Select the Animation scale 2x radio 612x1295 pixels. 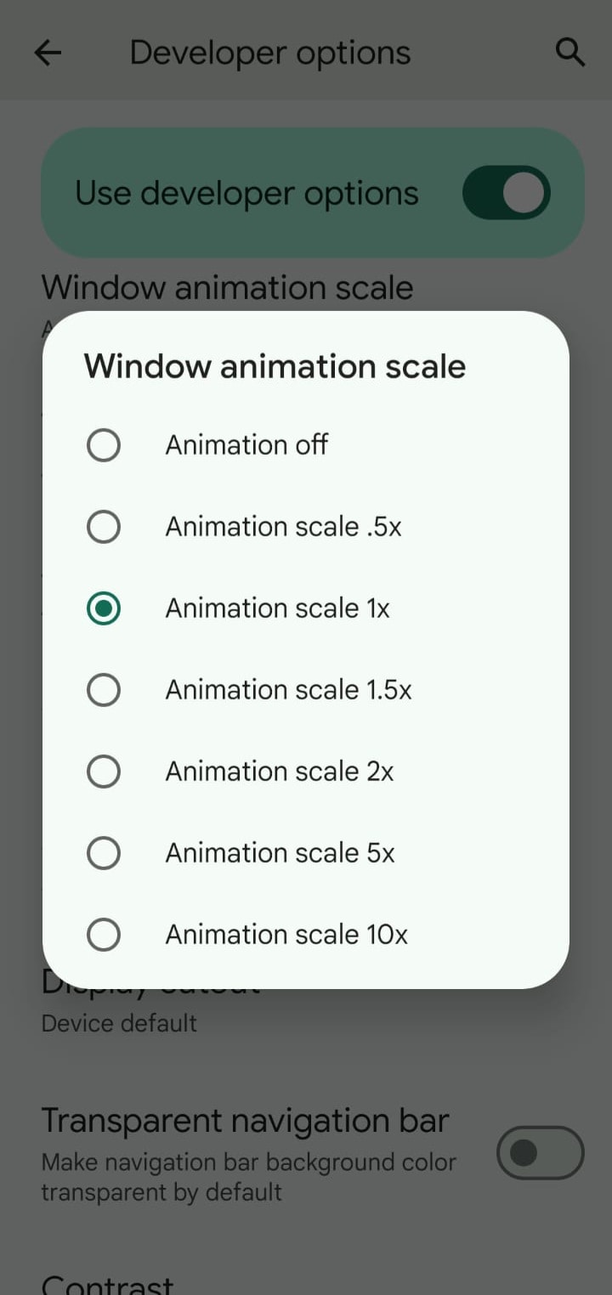104,772
